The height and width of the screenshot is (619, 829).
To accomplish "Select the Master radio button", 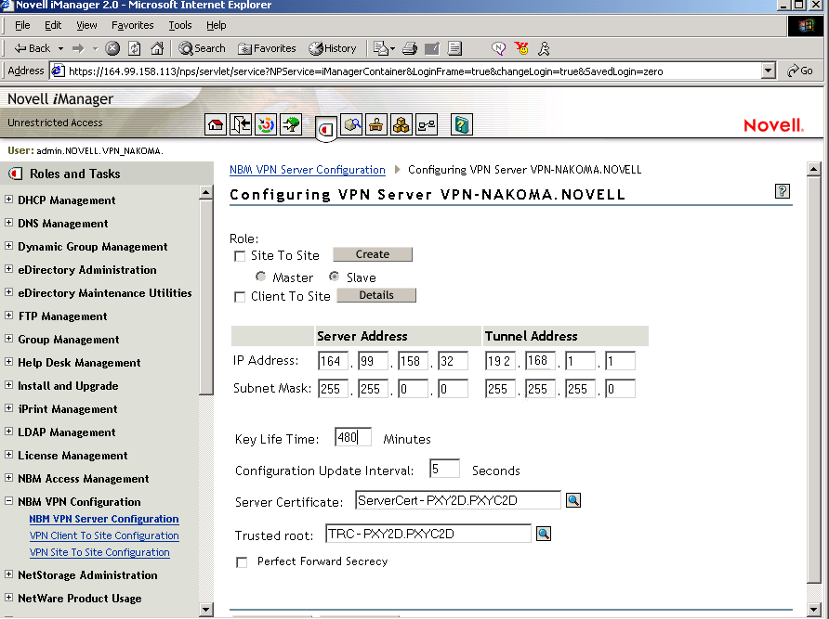I will tap(261, 277).
